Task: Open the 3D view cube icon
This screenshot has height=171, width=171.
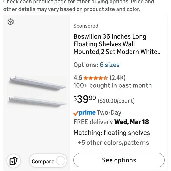Action: pos(10,22)
